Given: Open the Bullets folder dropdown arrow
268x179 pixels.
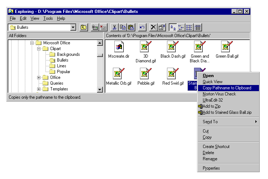Looking at the screenshot, I should (73, 27).
